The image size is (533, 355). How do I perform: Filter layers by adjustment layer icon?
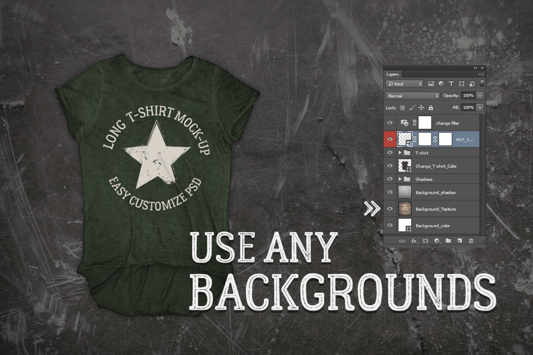tap(441, 83)
